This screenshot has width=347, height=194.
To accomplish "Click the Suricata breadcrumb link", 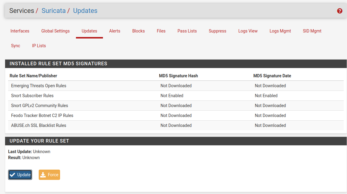I will [x=53, y=11].
